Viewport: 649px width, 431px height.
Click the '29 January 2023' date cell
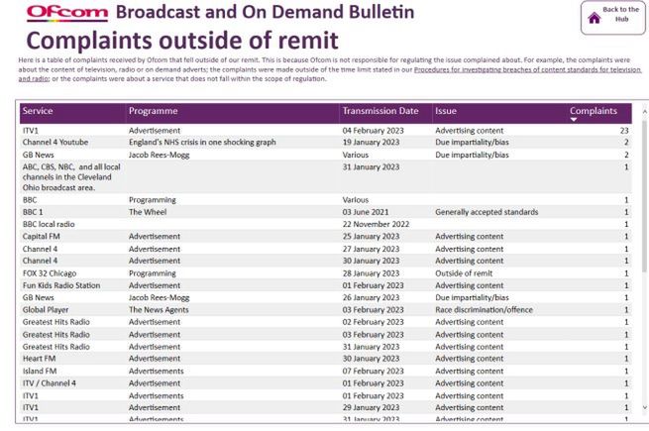[x=371, y=407]
